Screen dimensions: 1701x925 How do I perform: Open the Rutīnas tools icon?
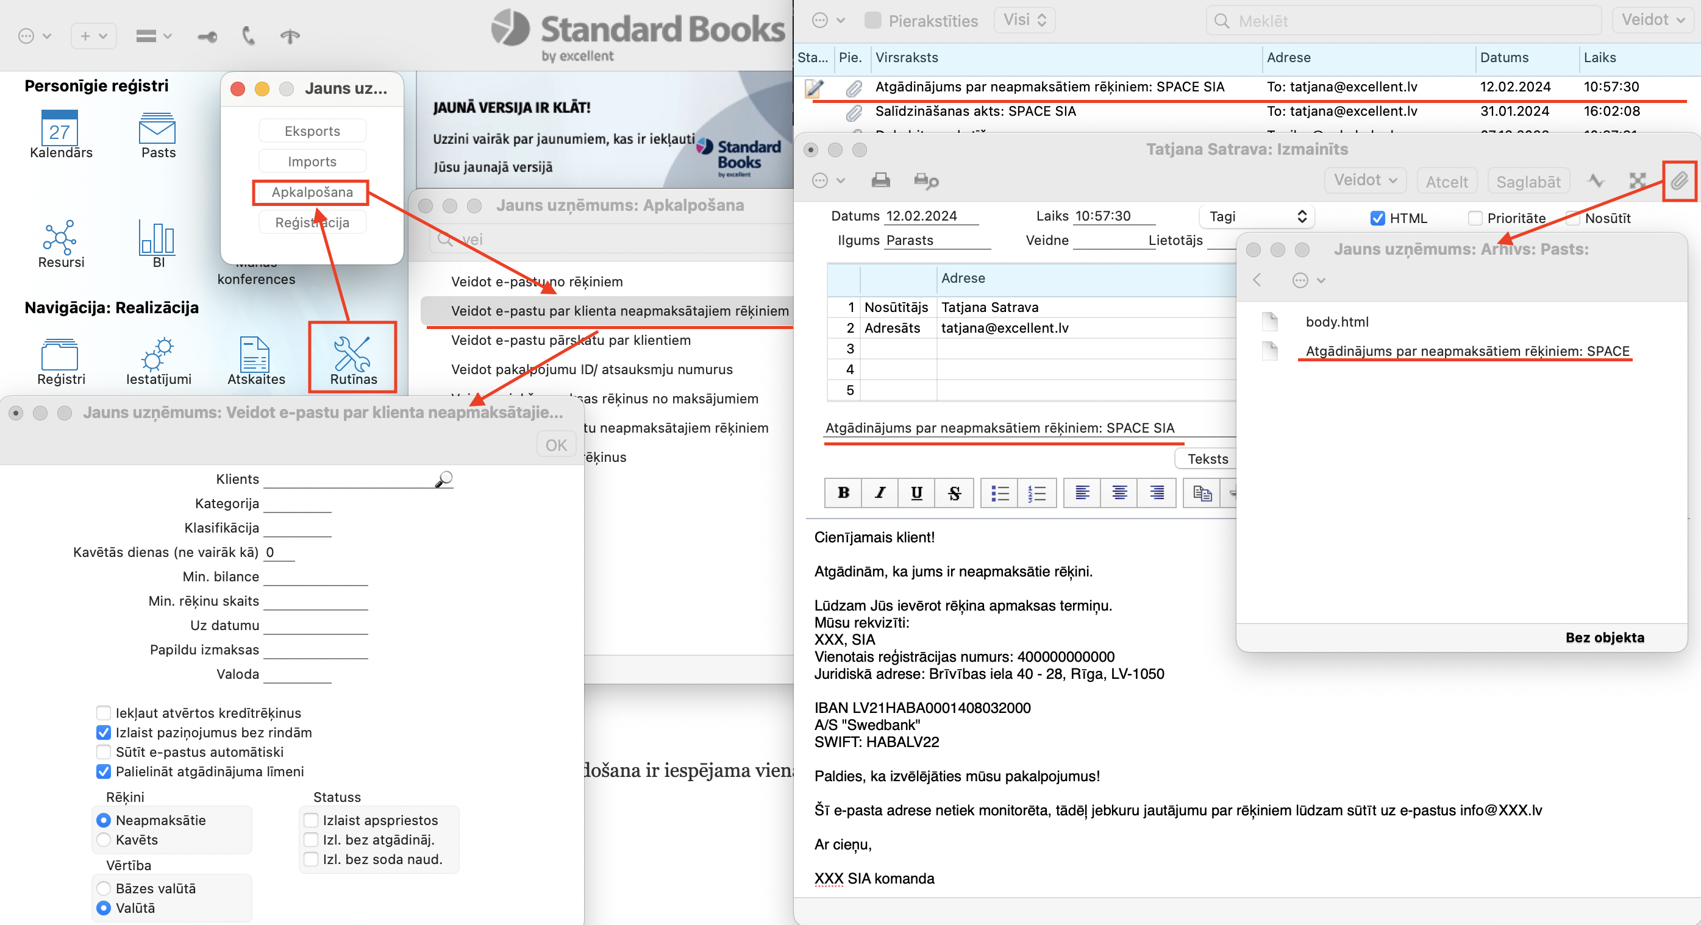(352, 356)
